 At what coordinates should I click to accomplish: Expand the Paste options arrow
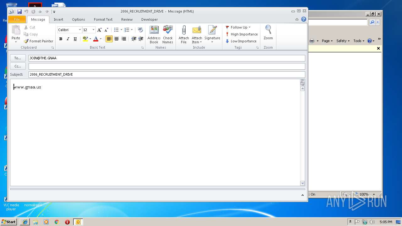click(x=16, y=42)
